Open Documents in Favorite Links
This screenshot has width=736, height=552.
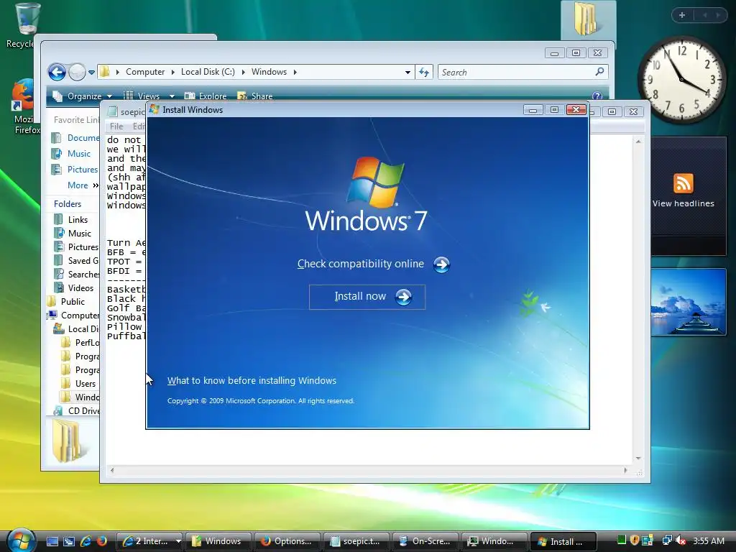pyautogui.click(x=75, y=138)
